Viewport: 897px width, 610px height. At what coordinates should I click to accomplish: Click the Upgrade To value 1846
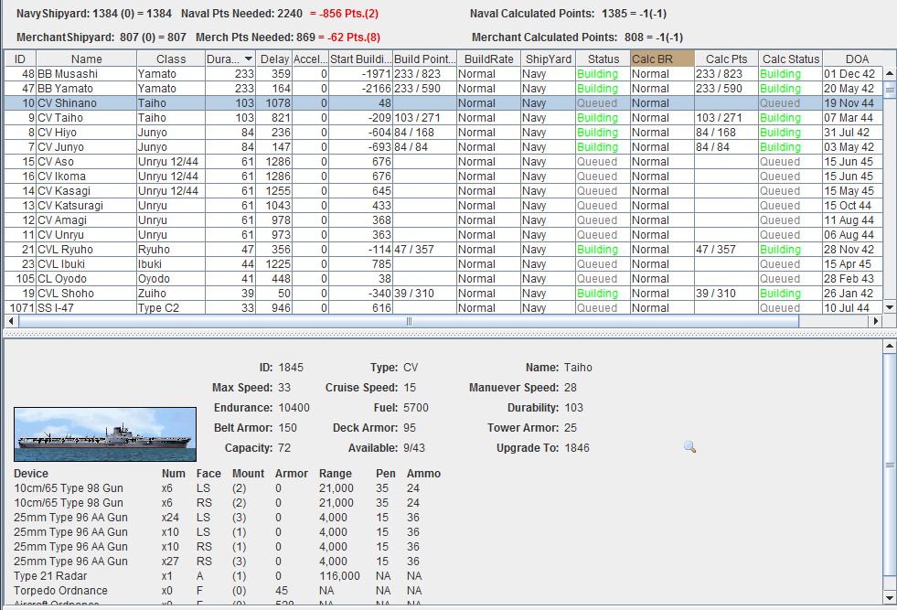577,448
